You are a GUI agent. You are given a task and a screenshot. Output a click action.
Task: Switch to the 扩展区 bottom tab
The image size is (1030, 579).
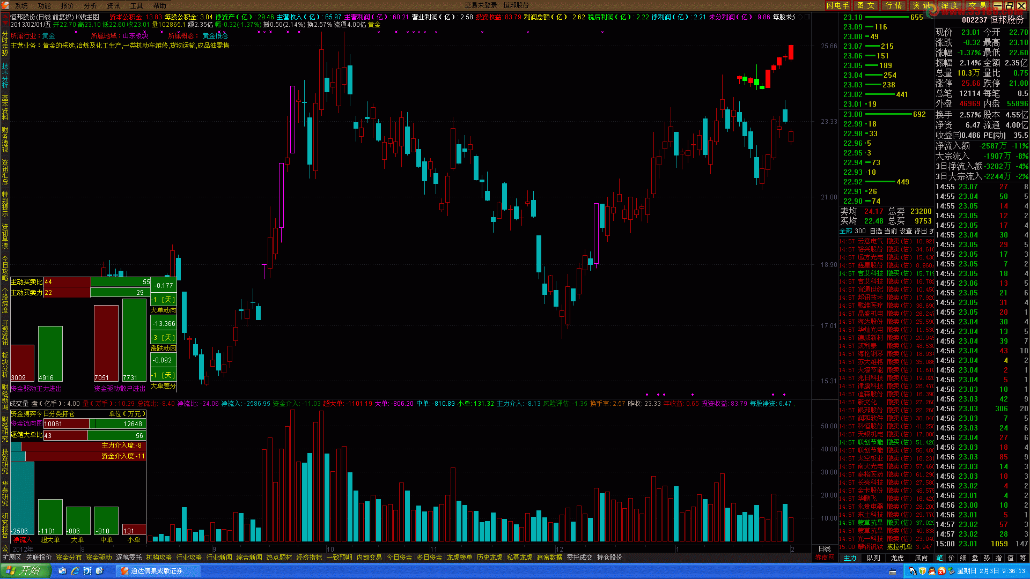coord(12,558)
